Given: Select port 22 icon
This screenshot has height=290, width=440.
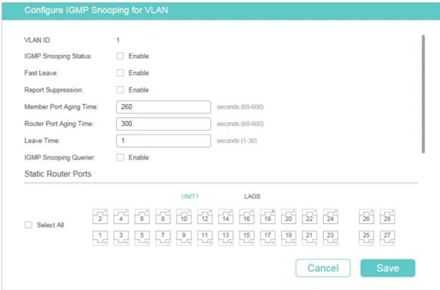Looking at the screenshot, I should pyautogui.click(x=309, y=216).
